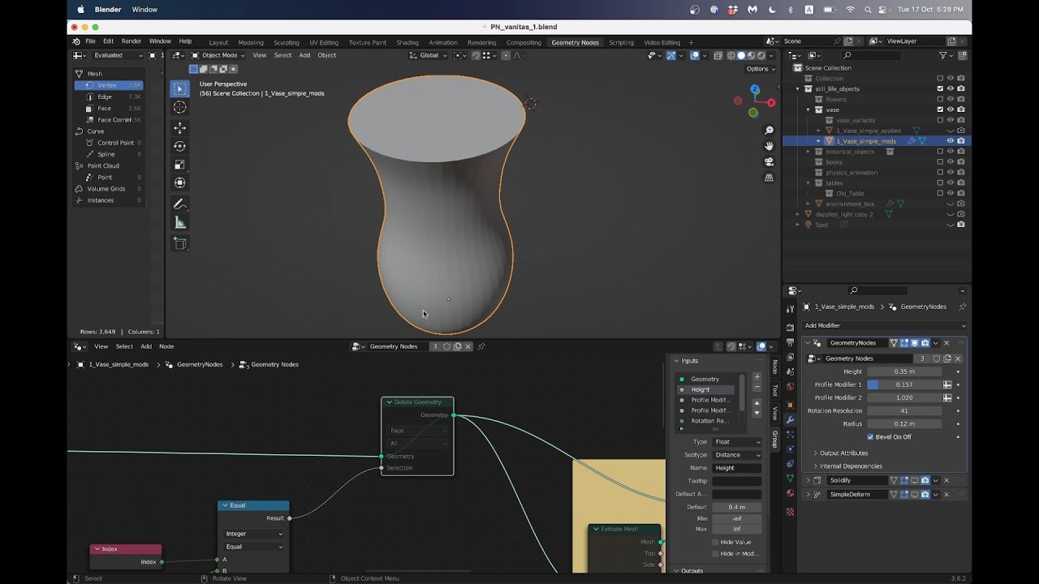
Task: Switch to the Scripting workspace tab
Action: (x=621, y=42)
